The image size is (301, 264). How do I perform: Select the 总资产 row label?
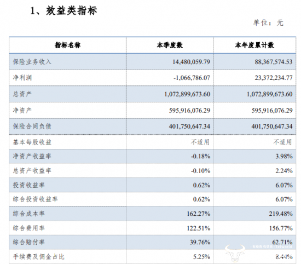(x=22, y=94)
